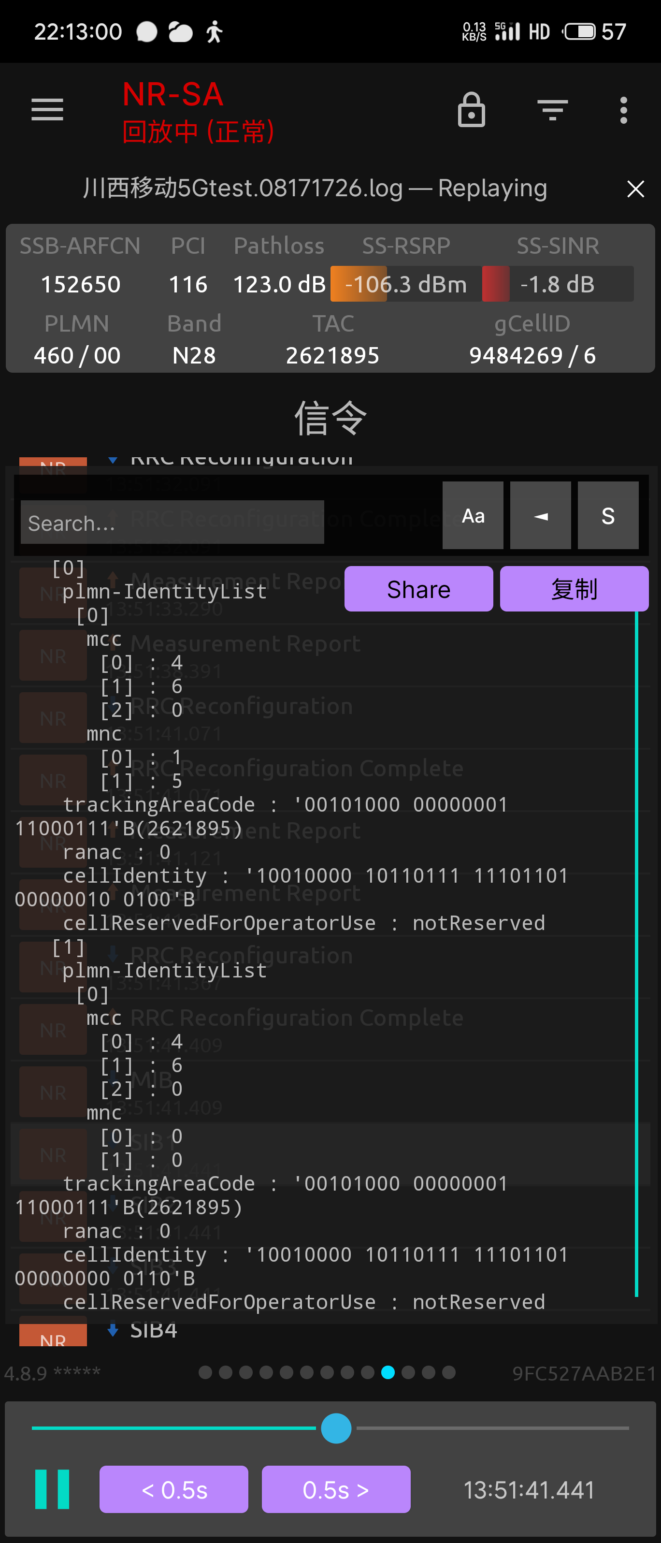
Task: Click the search direction arrow button
Action: coord(540,516)
